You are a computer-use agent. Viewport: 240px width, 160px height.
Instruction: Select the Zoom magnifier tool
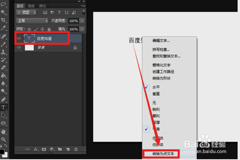tap(3, 139)
